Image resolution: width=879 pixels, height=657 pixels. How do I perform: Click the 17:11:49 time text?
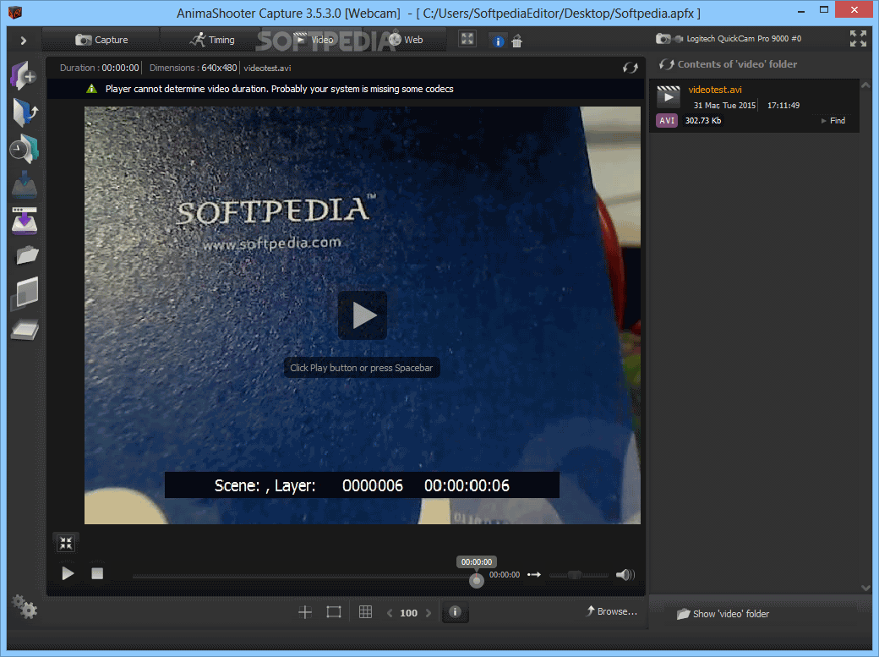[x=783, y=106]
